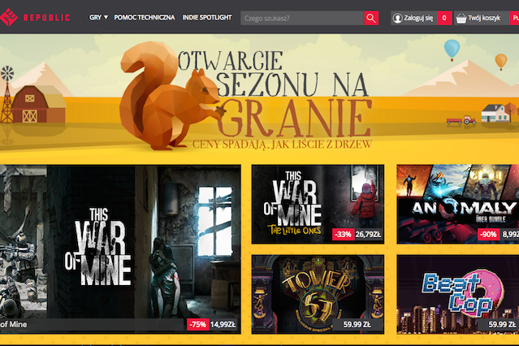Image resolution: width=519 pixels, height=346 pixels.
Task: Click the REPUBLIC brand text
Action: pos(46,18)
